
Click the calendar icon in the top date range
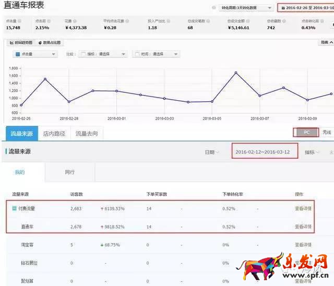(283, 8)
